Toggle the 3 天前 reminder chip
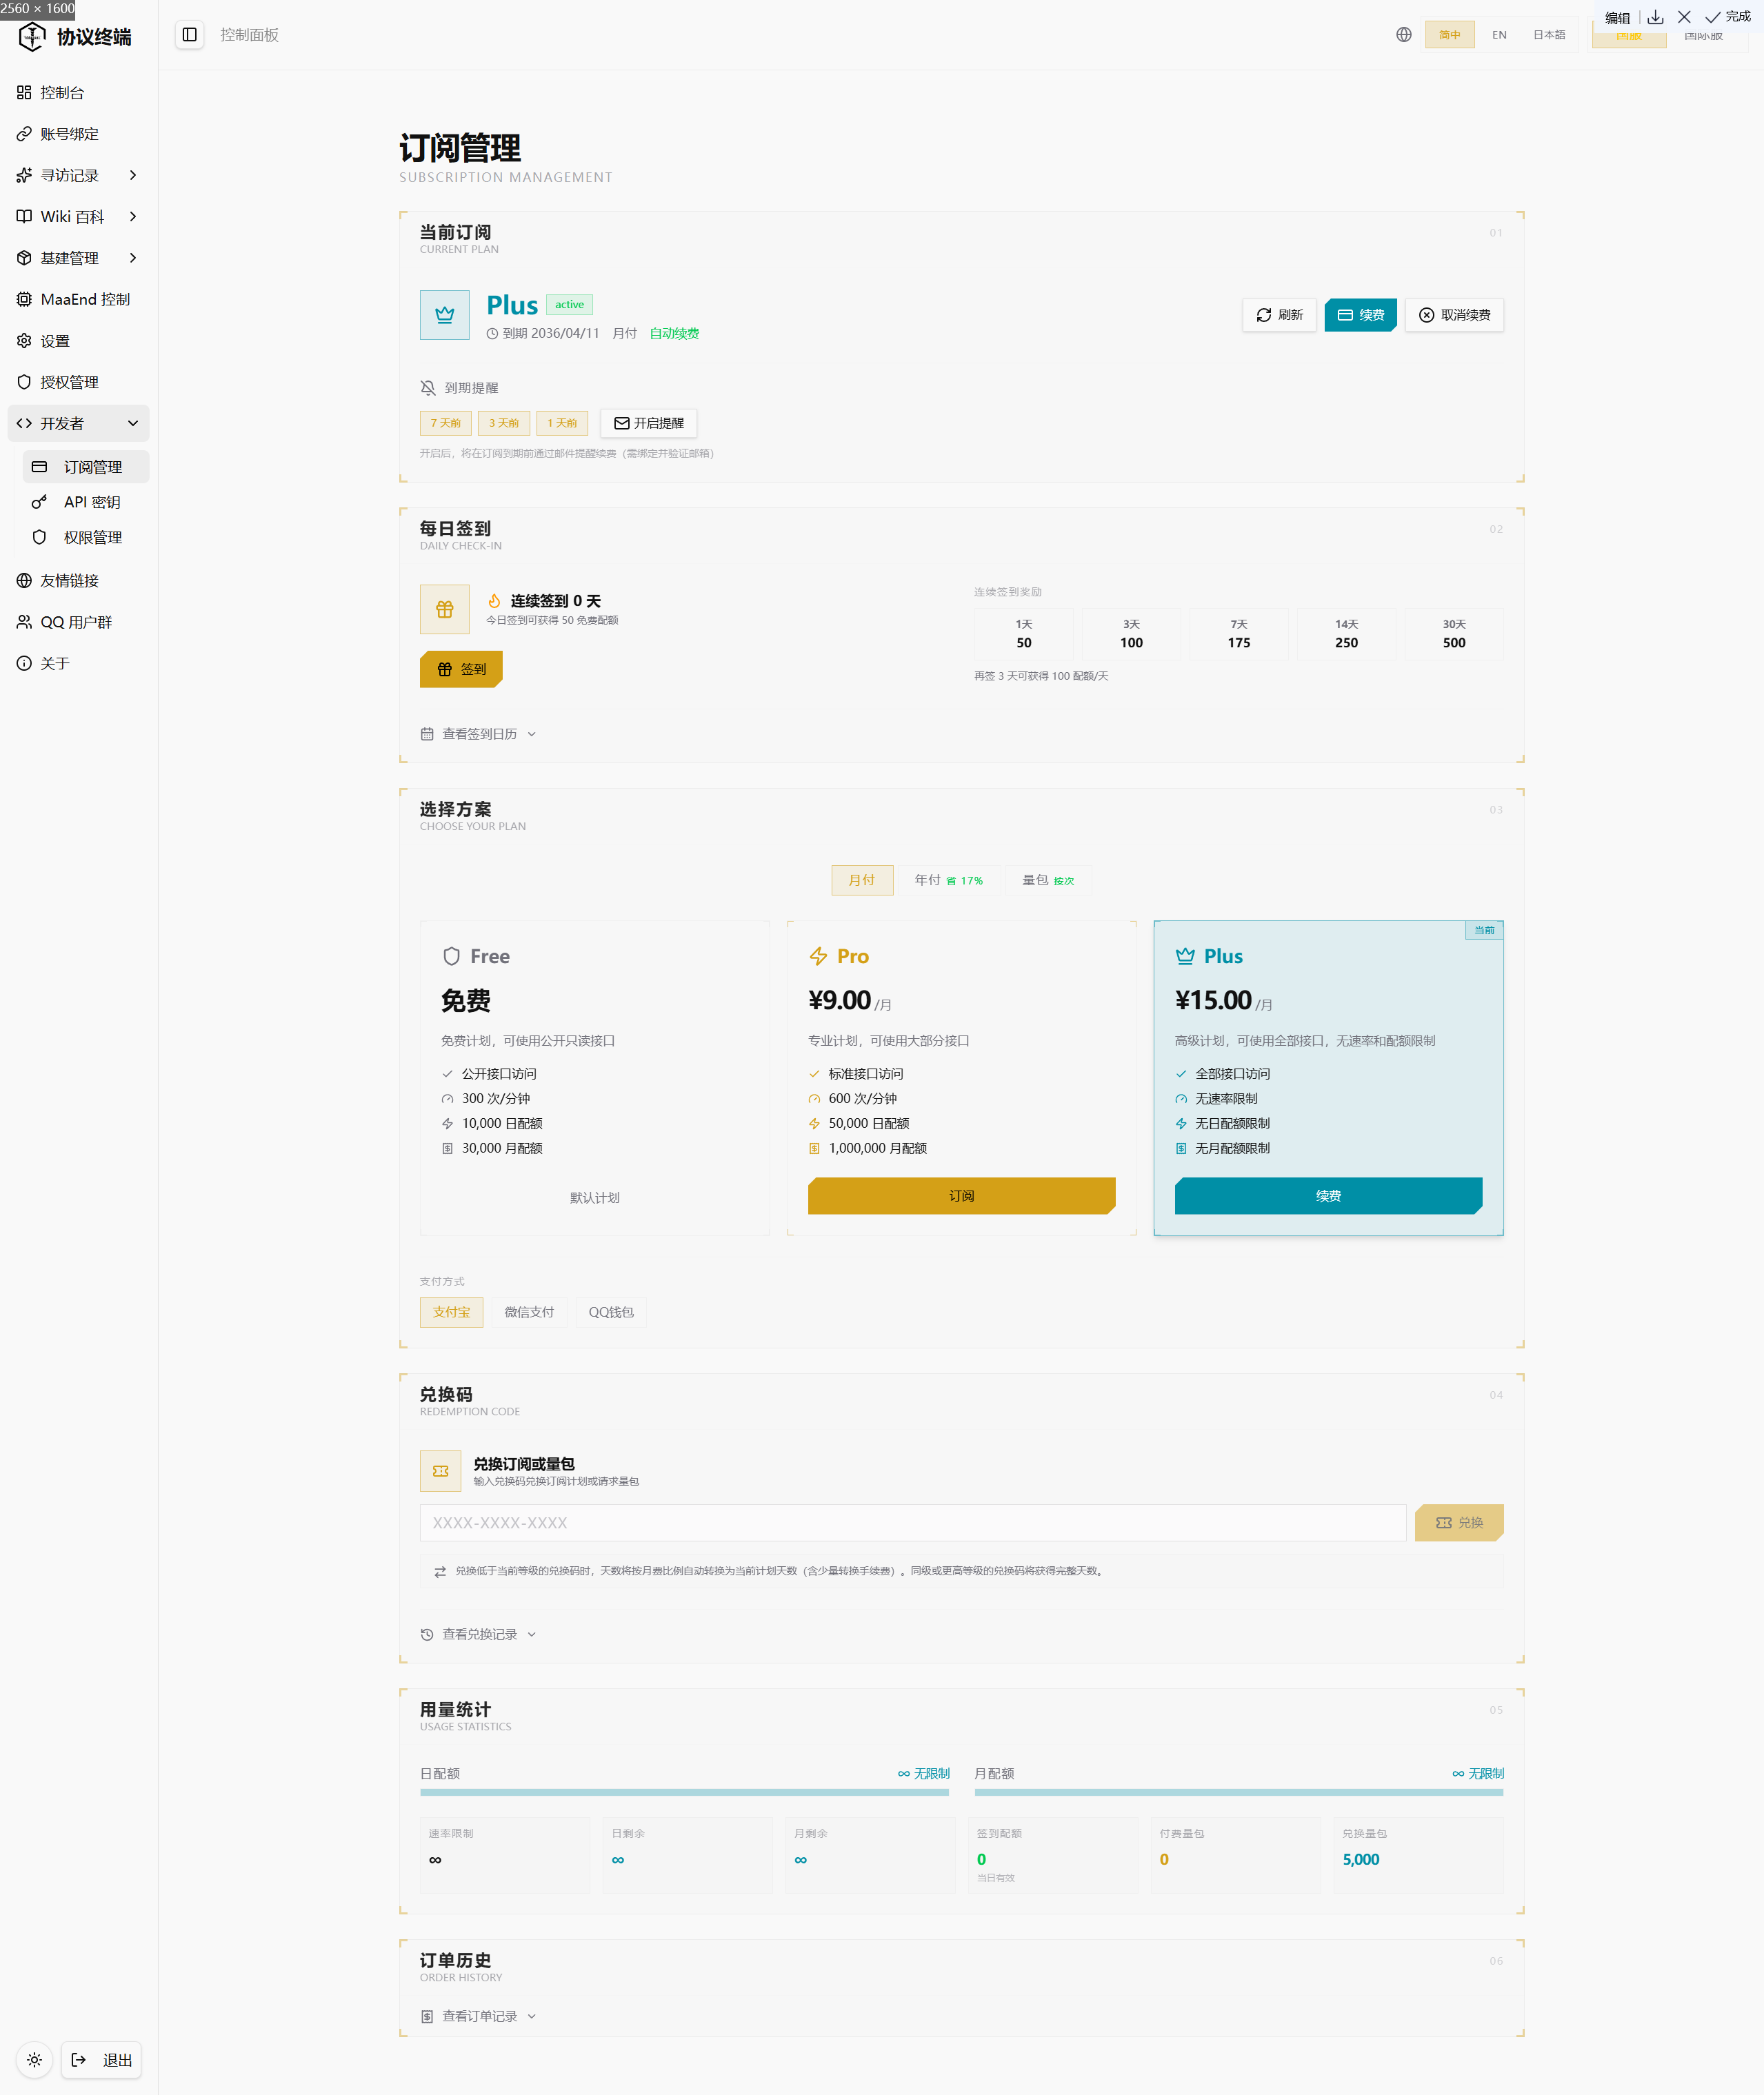Screen dimensions: 1764x2095 [504, 423]
